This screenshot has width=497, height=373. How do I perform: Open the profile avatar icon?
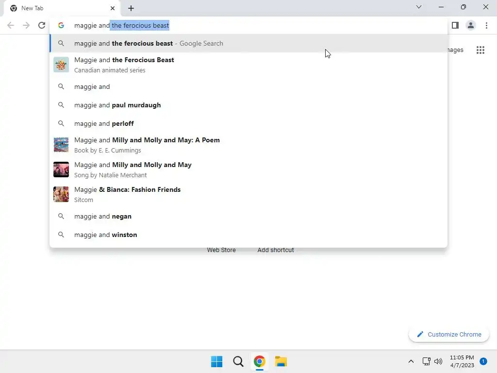[x=471, y=25]
